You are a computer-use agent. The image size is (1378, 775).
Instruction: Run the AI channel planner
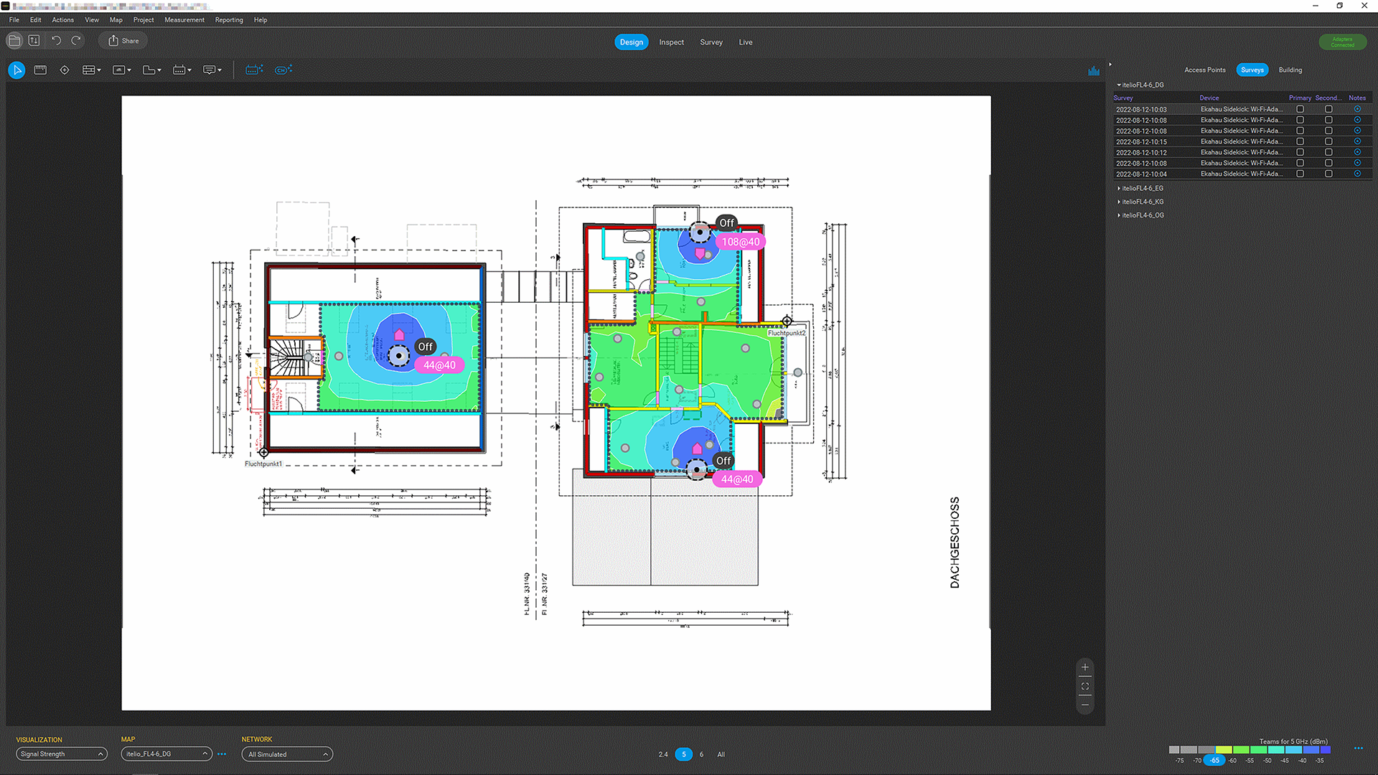coord(283,70)
